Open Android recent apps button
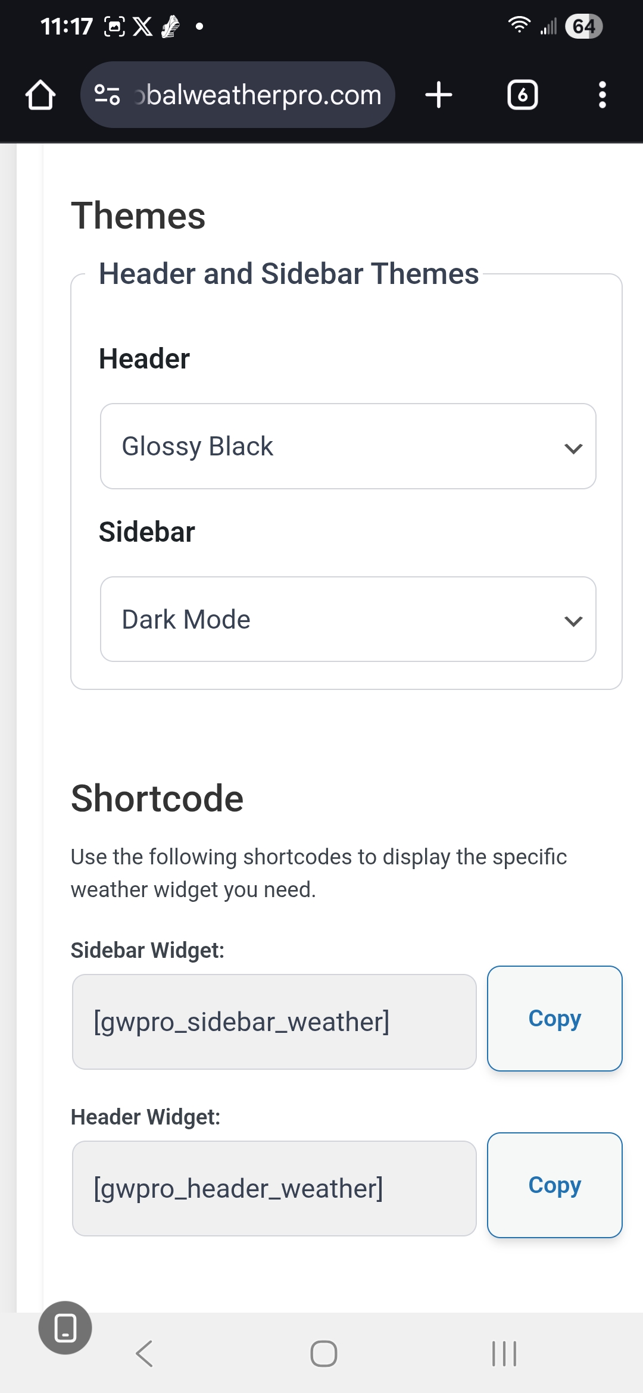The height and width of the screenshot is (1393, 643). pyautogui.click(x=504, y=1354)
